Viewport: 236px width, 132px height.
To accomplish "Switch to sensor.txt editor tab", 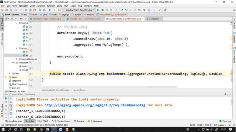I will tap(154, 19).
